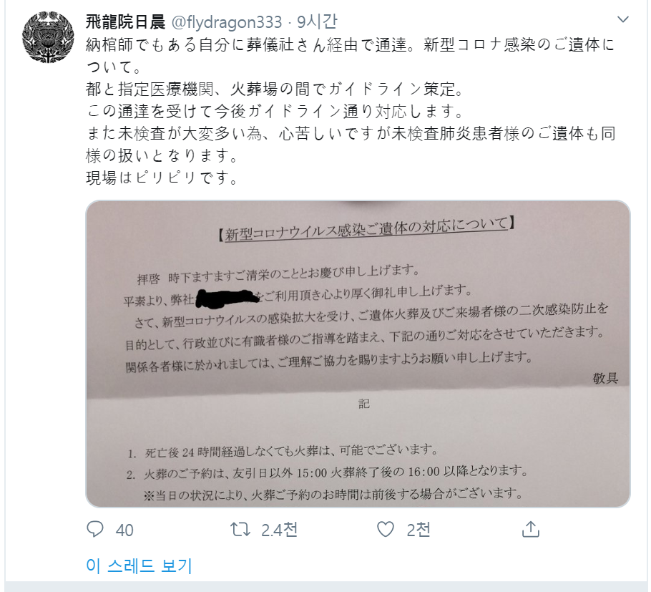Screen dimensions: 651x592
Task: Click the profile avatar crest image
Action: click(48, 37)
